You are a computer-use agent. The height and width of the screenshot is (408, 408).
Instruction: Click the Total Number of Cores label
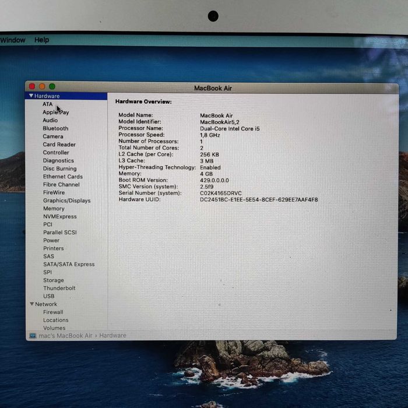pos(149,148)
